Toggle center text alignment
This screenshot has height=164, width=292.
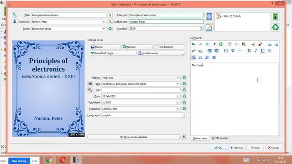tap(200, 57)
